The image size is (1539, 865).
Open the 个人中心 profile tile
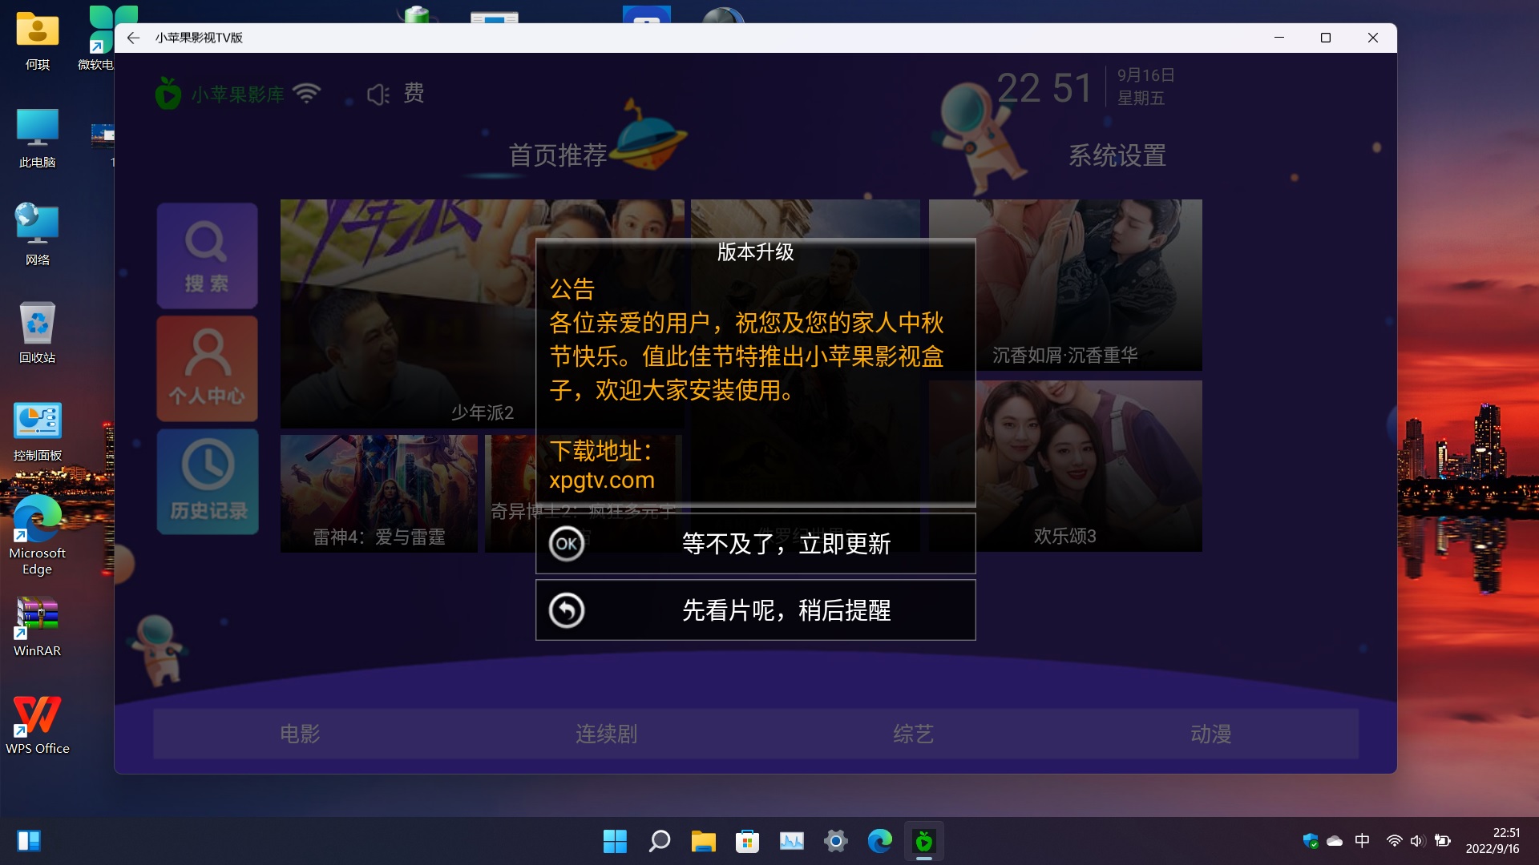pos(207,368)
